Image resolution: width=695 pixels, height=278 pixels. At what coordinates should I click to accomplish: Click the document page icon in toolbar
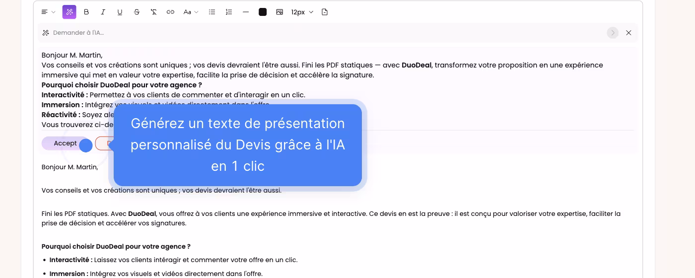tap(325, 12)
